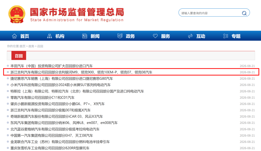Open the 小米牌SU7 recall notice

pyautogui.click(x=61, y=85)
